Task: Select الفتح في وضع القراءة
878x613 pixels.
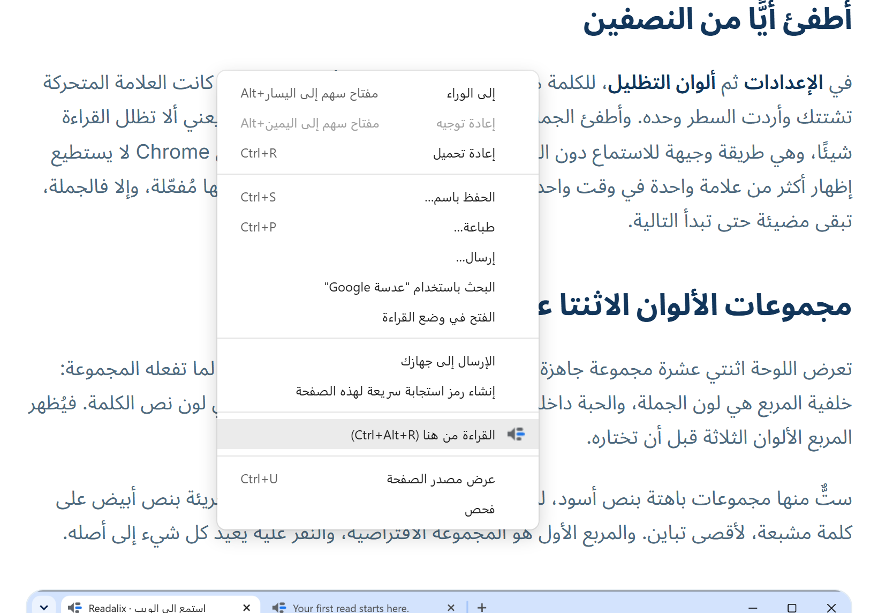Action: pyautogui.click(x=377, y=318)
